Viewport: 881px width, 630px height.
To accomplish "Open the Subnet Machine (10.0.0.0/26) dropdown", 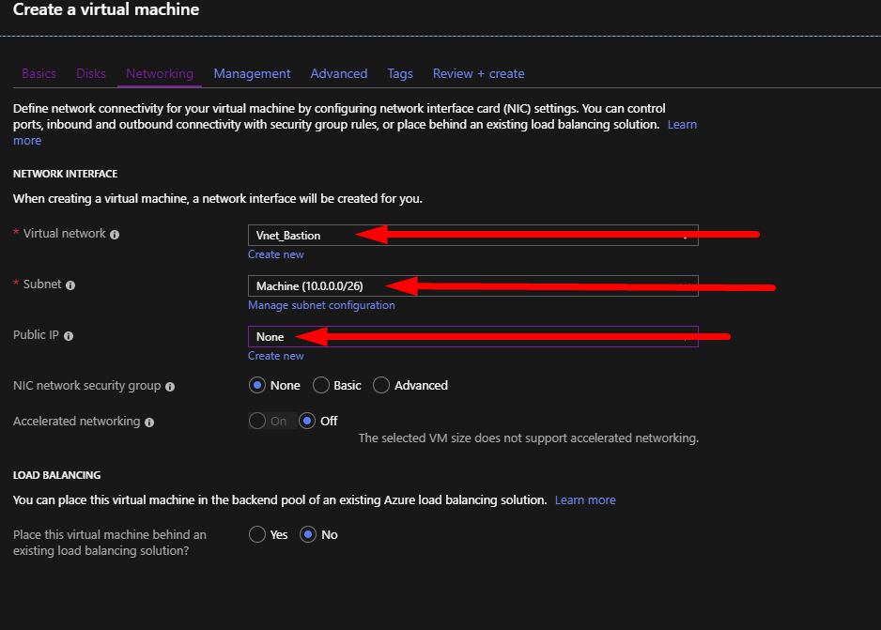I will (473, 285).
